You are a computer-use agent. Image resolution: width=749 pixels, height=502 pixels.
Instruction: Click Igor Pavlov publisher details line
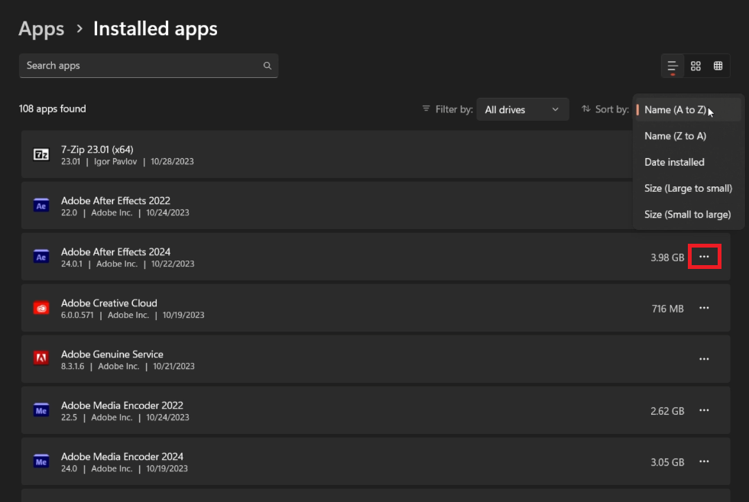(128, 161)
